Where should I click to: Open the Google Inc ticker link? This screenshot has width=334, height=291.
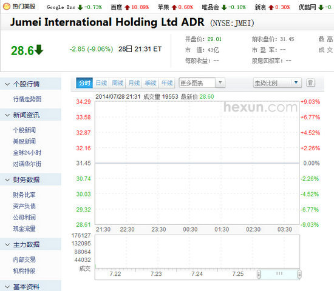pos(61,7)
